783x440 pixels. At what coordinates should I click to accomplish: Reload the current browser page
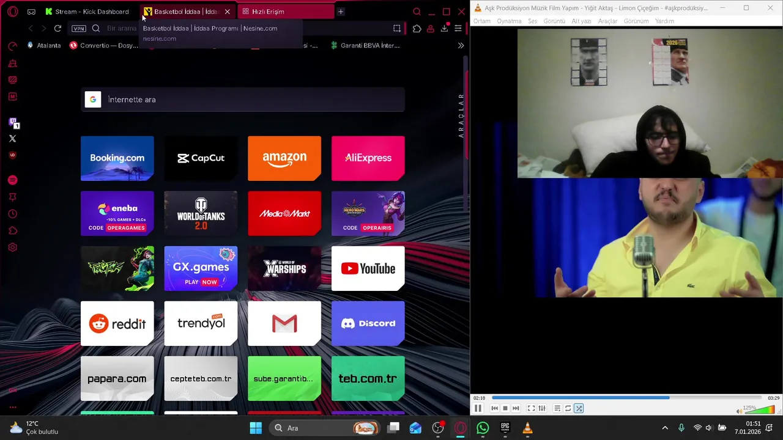click(58, 28)
